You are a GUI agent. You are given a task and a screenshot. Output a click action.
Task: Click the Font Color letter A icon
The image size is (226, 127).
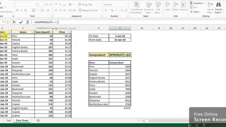48,10
